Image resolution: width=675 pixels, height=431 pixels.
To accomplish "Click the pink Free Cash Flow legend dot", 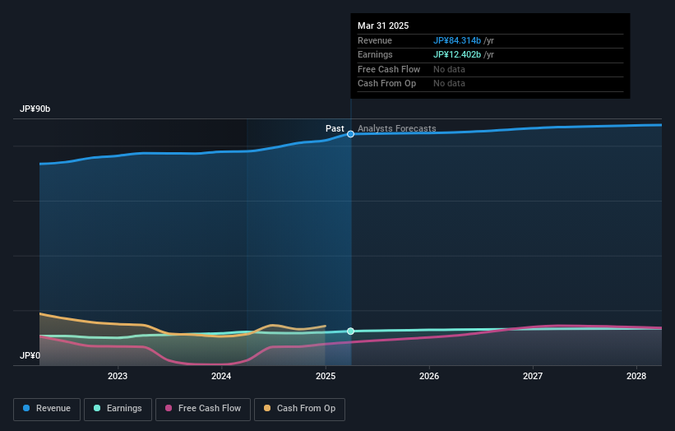I will click(169, 408).
